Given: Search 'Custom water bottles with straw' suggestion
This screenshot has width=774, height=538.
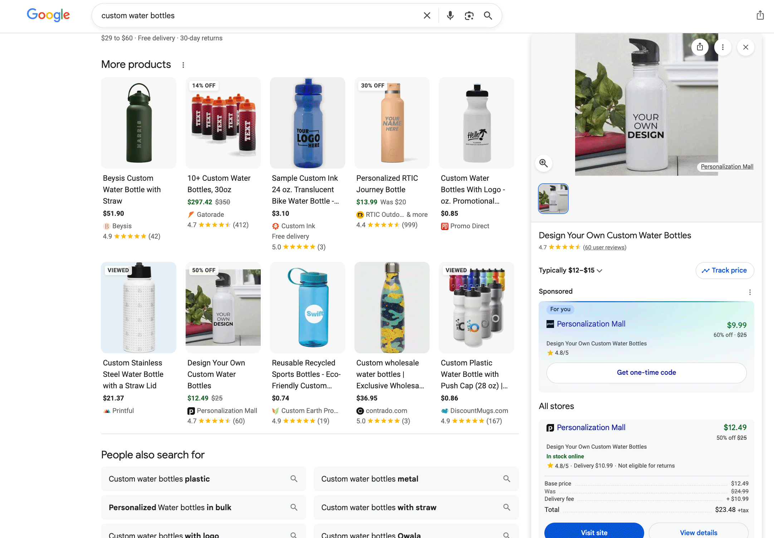Looking at the screenshot, I should click(x=416, y=507).
